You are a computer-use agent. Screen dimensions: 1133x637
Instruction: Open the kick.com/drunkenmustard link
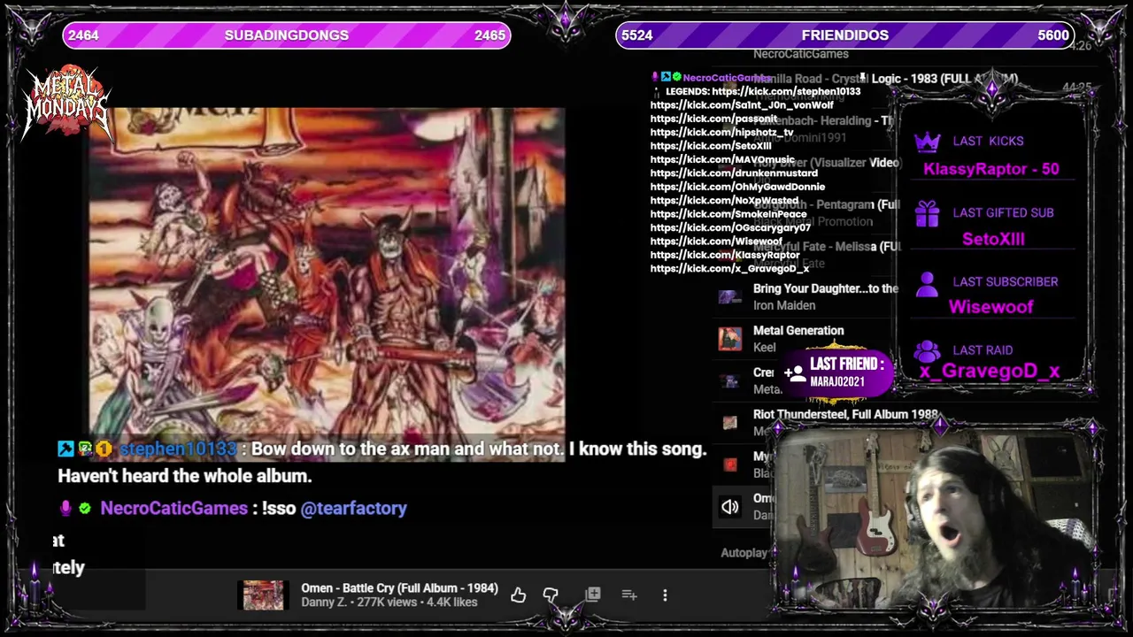[734, 173]
